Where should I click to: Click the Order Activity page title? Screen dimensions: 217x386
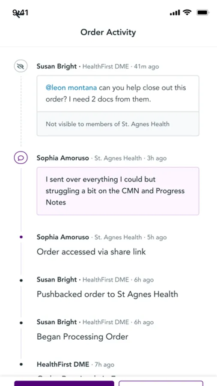[x=108, y=32]
